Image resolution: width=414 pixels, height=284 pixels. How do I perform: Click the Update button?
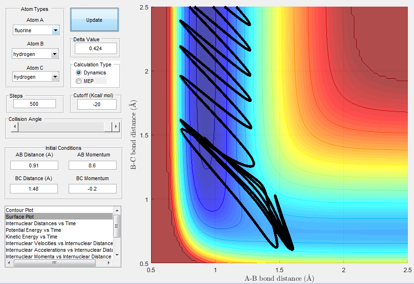pyautogui.click(x=94, y=20)
